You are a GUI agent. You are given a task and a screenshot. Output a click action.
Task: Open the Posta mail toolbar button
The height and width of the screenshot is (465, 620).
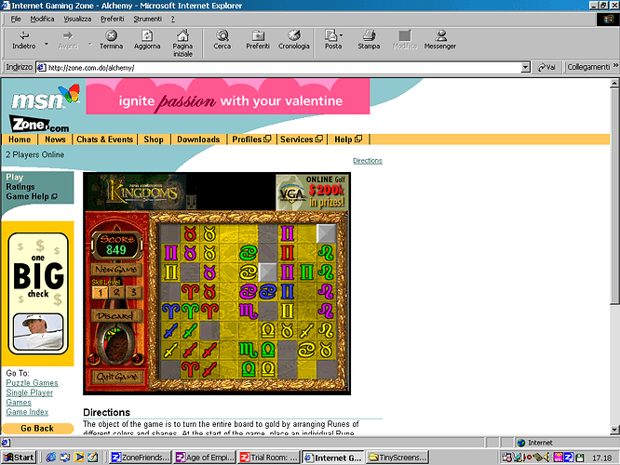tap(333, 40)
